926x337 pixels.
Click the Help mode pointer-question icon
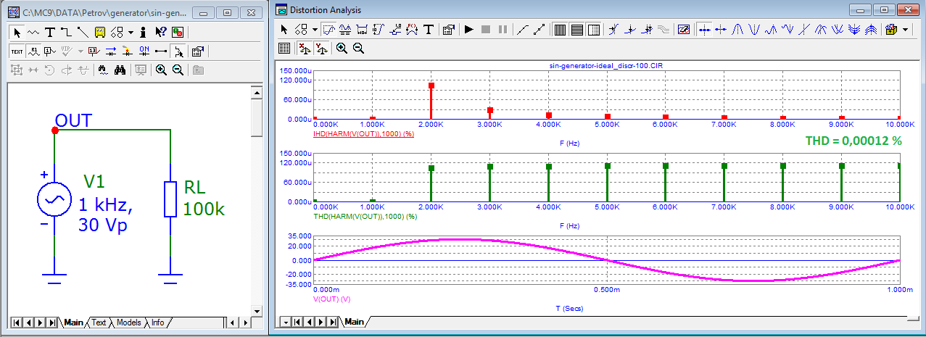161,32
